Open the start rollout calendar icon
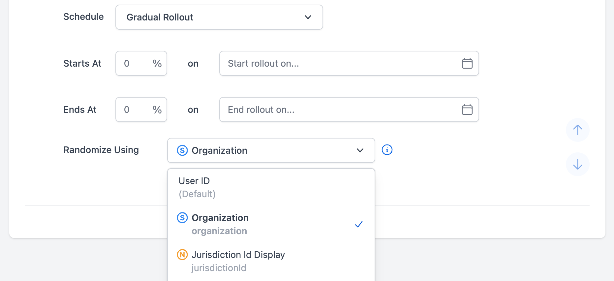Viewport: 614px width, 281px height. click(467, 63)
